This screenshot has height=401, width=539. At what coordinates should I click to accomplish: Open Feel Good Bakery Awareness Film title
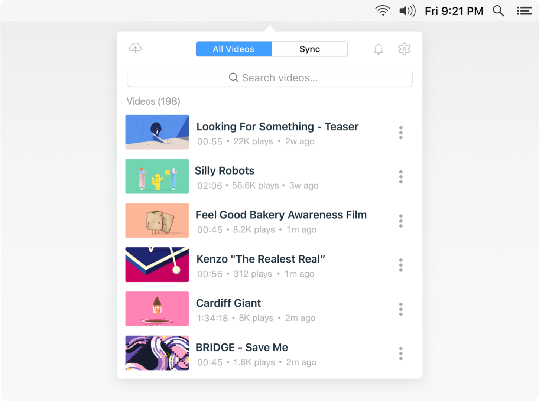281,215
